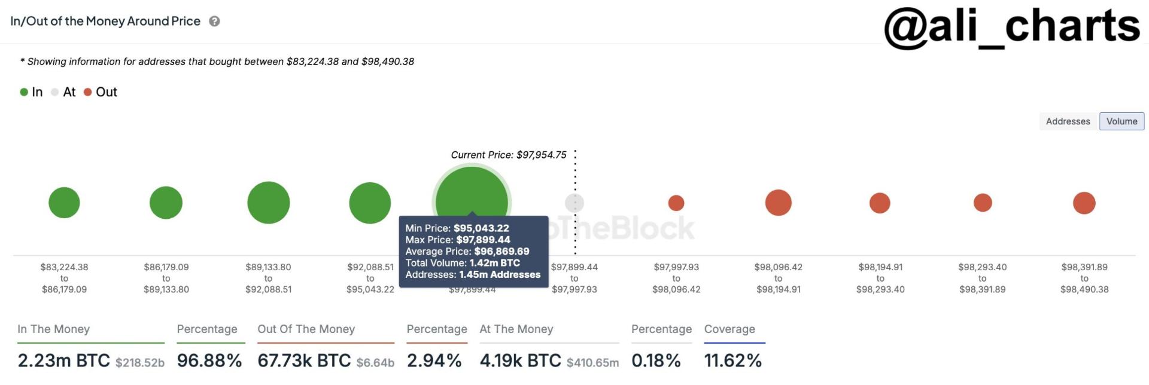Click the red $98,391.89 to $98,490.38 bubble

[x=1084, y=203]
